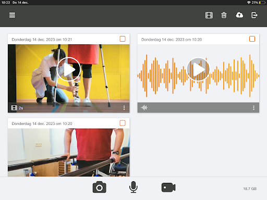Select checkbox on the 10:21 video card
Screen dimensions: 267x200
123,39
